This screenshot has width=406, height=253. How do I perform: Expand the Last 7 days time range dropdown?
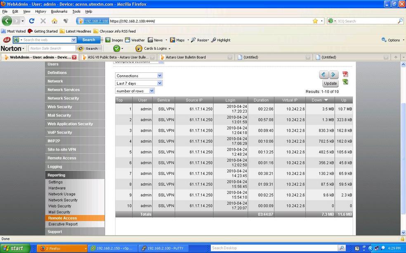coord(139,84)
